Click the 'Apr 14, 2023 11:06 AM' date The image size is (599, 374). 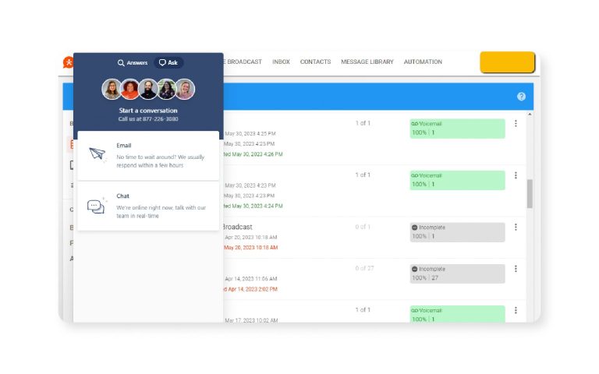point(251,279)
